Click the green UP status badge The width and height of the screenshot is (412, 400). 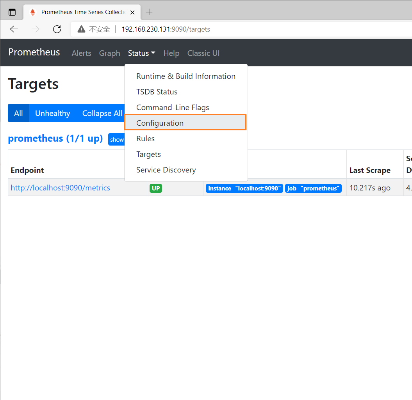tap(156, 188)
